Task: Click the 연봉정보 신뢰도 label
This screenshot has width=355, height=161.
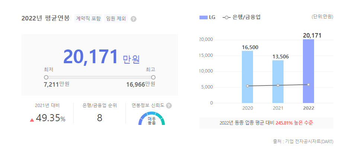Action: click(148, 105)
